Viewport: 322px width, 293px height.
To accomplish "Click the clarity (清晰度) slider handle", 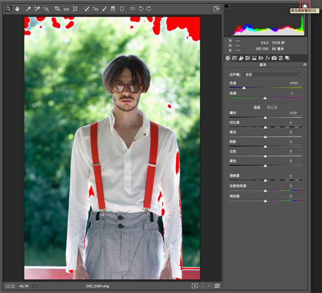I will [265, 180].
